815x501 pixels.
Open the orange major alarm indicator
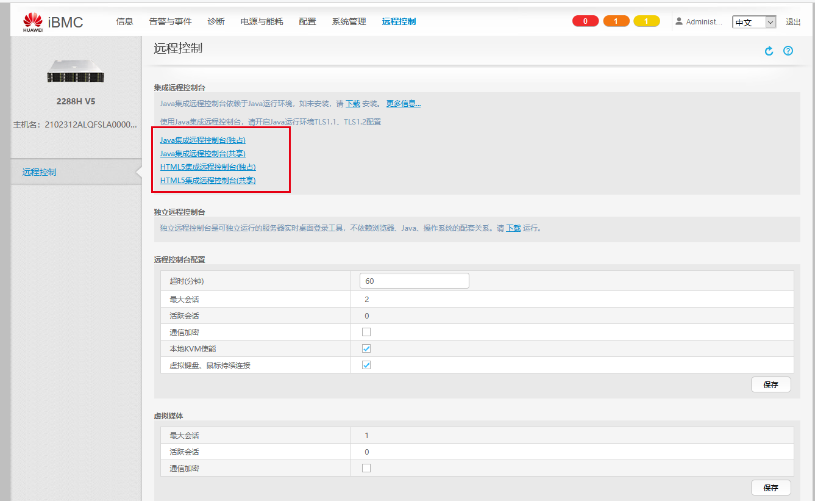(x=616, y=20)
